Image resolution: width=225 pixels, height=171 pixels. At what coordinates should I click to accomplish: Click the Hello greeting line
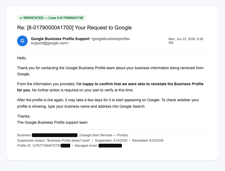22,58
